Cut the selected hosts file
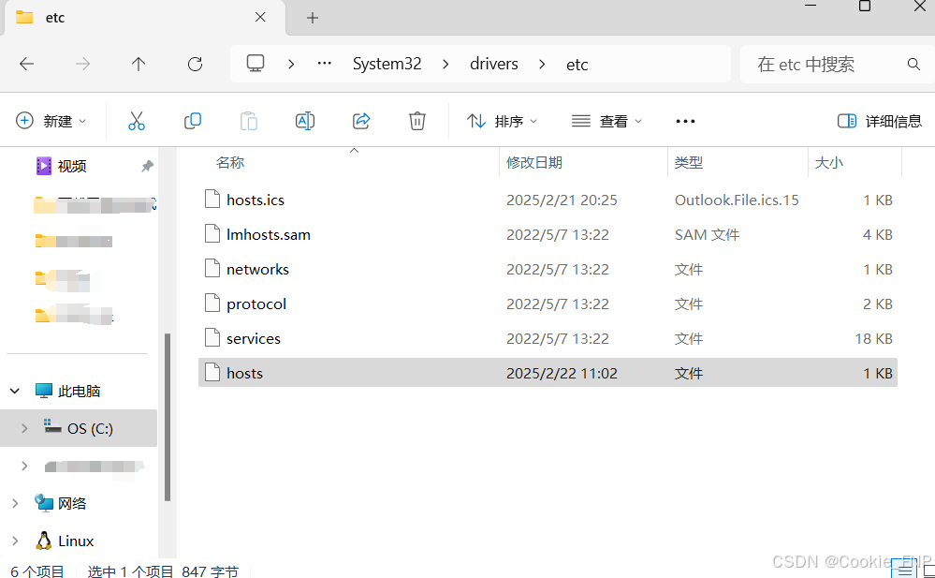This screenshot has height=578, width=935. click(137, 120)
